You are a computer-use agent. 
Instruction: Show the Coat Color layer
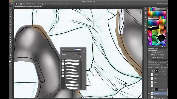point(149,75)
